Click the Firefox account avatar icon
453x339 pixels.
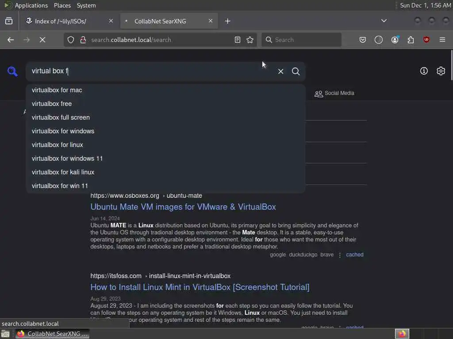(395, 40)
